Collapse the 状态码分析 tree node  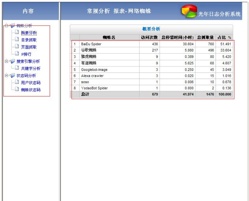coord(6,76)
